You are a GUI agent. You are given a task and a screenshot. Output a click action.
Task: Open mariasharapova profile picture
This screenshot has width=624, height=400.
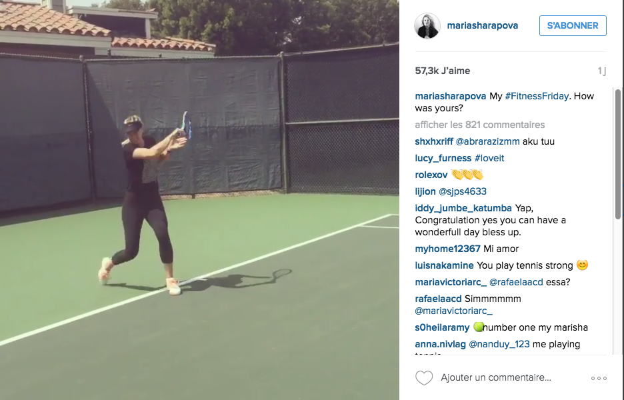427,26
